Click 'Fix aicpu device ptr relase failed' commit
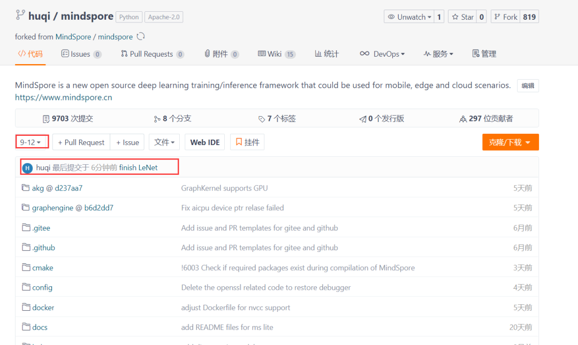 click(232, 208)
